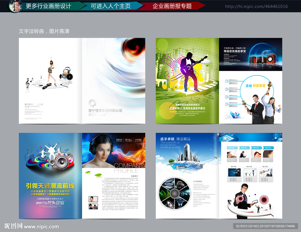
Task: Open the www.nipic.com link
Action: tap(41, 227)
